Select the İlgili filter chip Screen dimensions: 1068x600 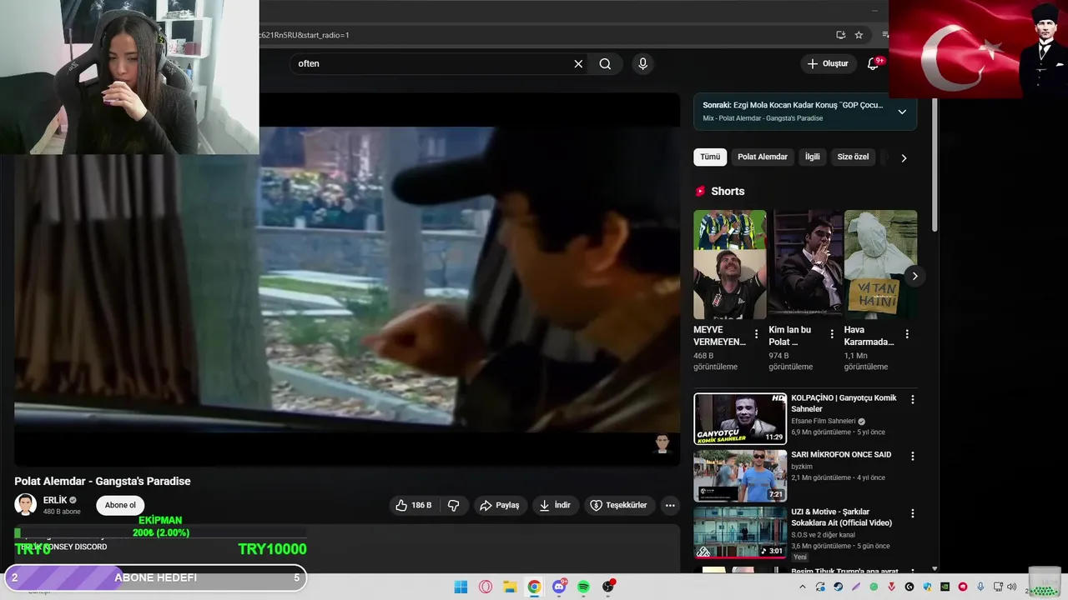[812, 157]
